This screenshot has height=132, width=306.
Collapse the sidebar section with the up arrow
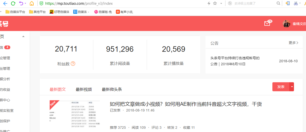click(23, 37)
